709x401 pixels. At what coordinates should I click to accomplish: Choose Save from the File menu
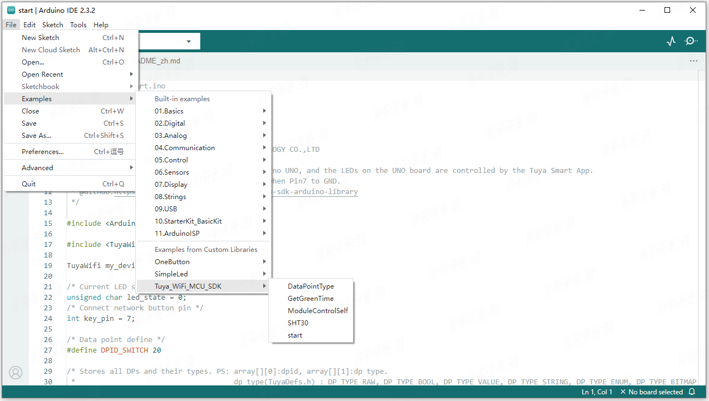tap(71, 123)
